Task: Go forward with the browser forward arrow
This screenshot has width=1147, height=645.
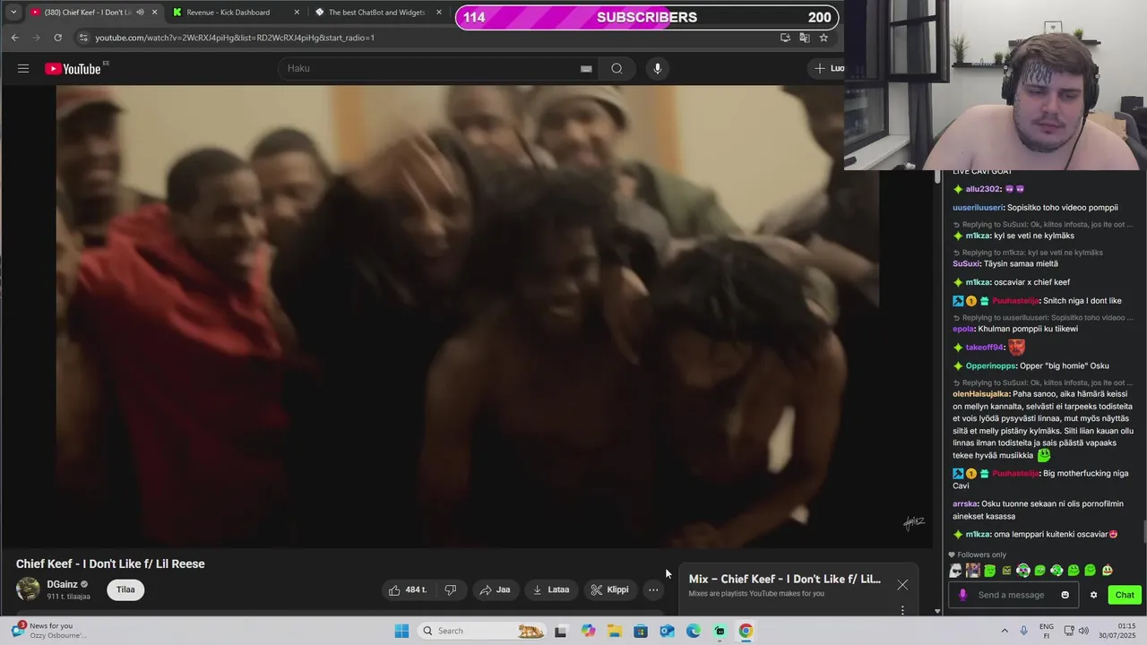Action: 36,38
